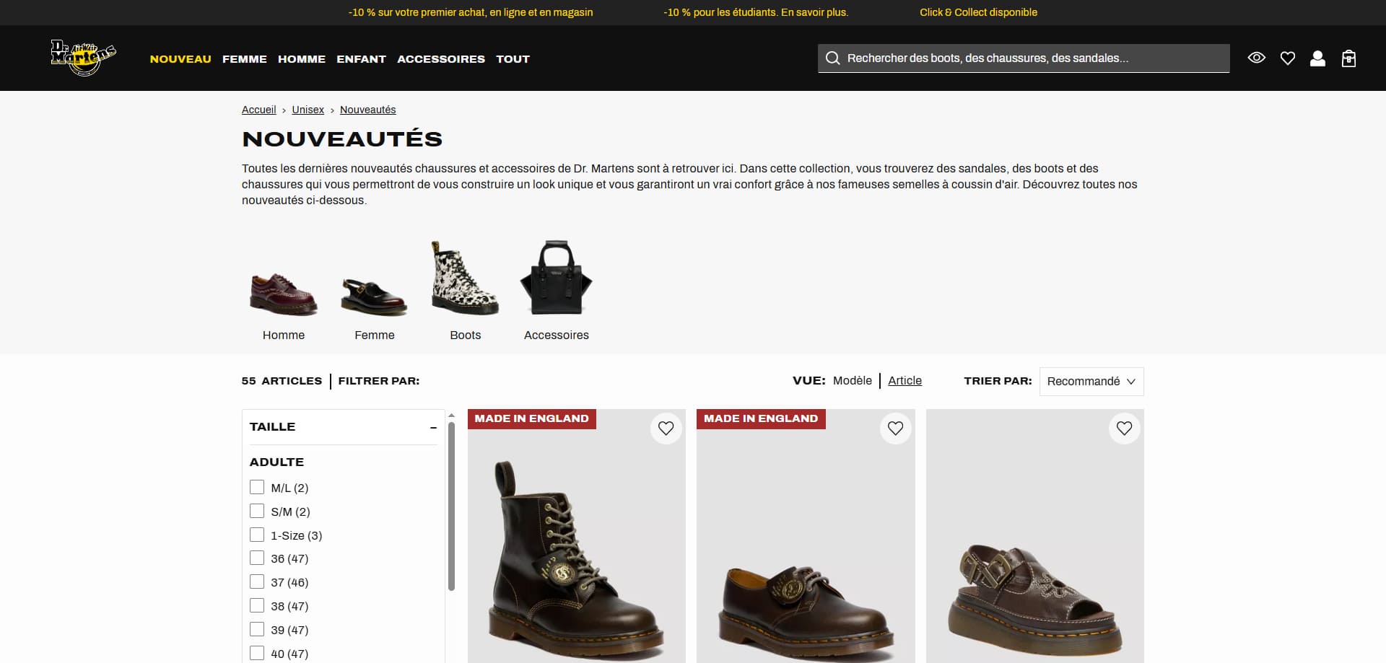Switch view to Modèle
This screenshot has width=1386, height=663.
coord(853,380)
